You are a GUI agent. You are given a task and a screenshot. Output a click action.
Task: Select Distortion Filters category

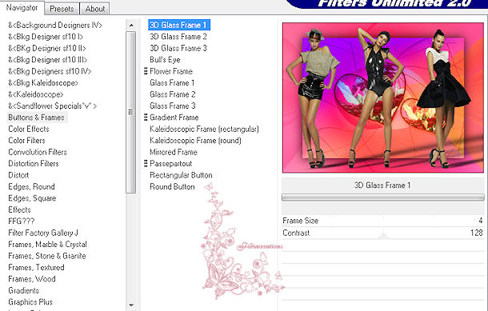(34, 163)
